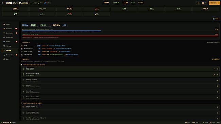Click the Home house icon
The width and height of the screenshot is (221, 124).
click(x=4, y=24)
